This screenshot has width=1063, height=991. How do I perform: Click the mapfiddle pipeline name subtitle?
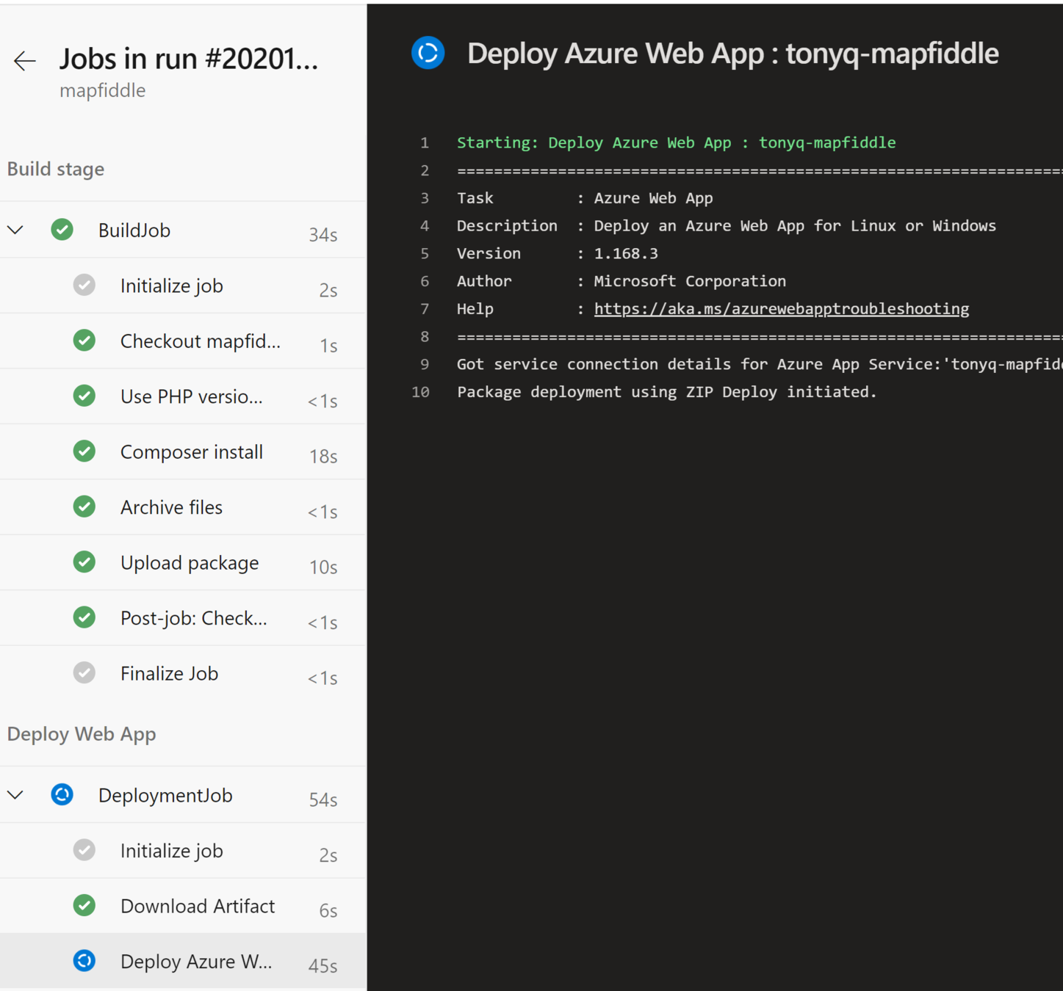tap(103, 90)
